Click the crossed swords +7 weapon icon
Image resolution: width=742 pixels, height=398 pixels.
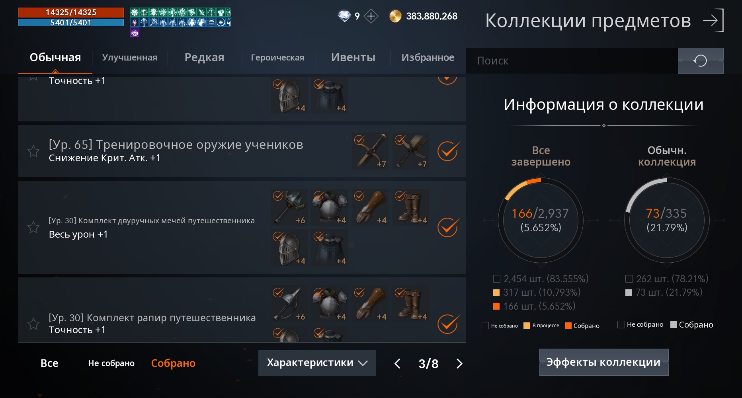tap(370, 151)
